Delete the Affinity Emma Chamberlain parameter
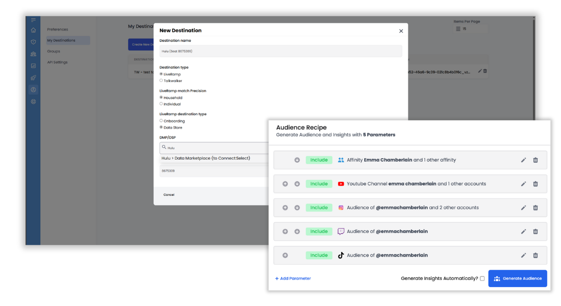Viewport: 561px width, 306px height. coord(535,160)
